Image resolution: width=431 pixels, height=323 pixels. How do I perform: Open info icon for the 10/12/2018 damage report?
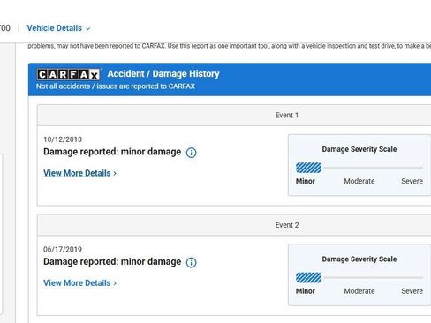tap(191, 153)
